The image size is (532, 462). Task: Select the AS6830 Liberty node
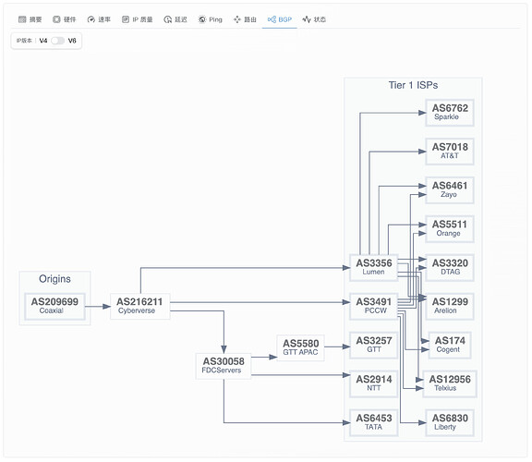(450, 422)
